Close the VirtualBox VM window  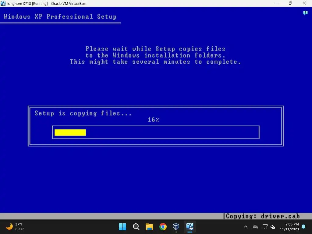pos(304,3)
